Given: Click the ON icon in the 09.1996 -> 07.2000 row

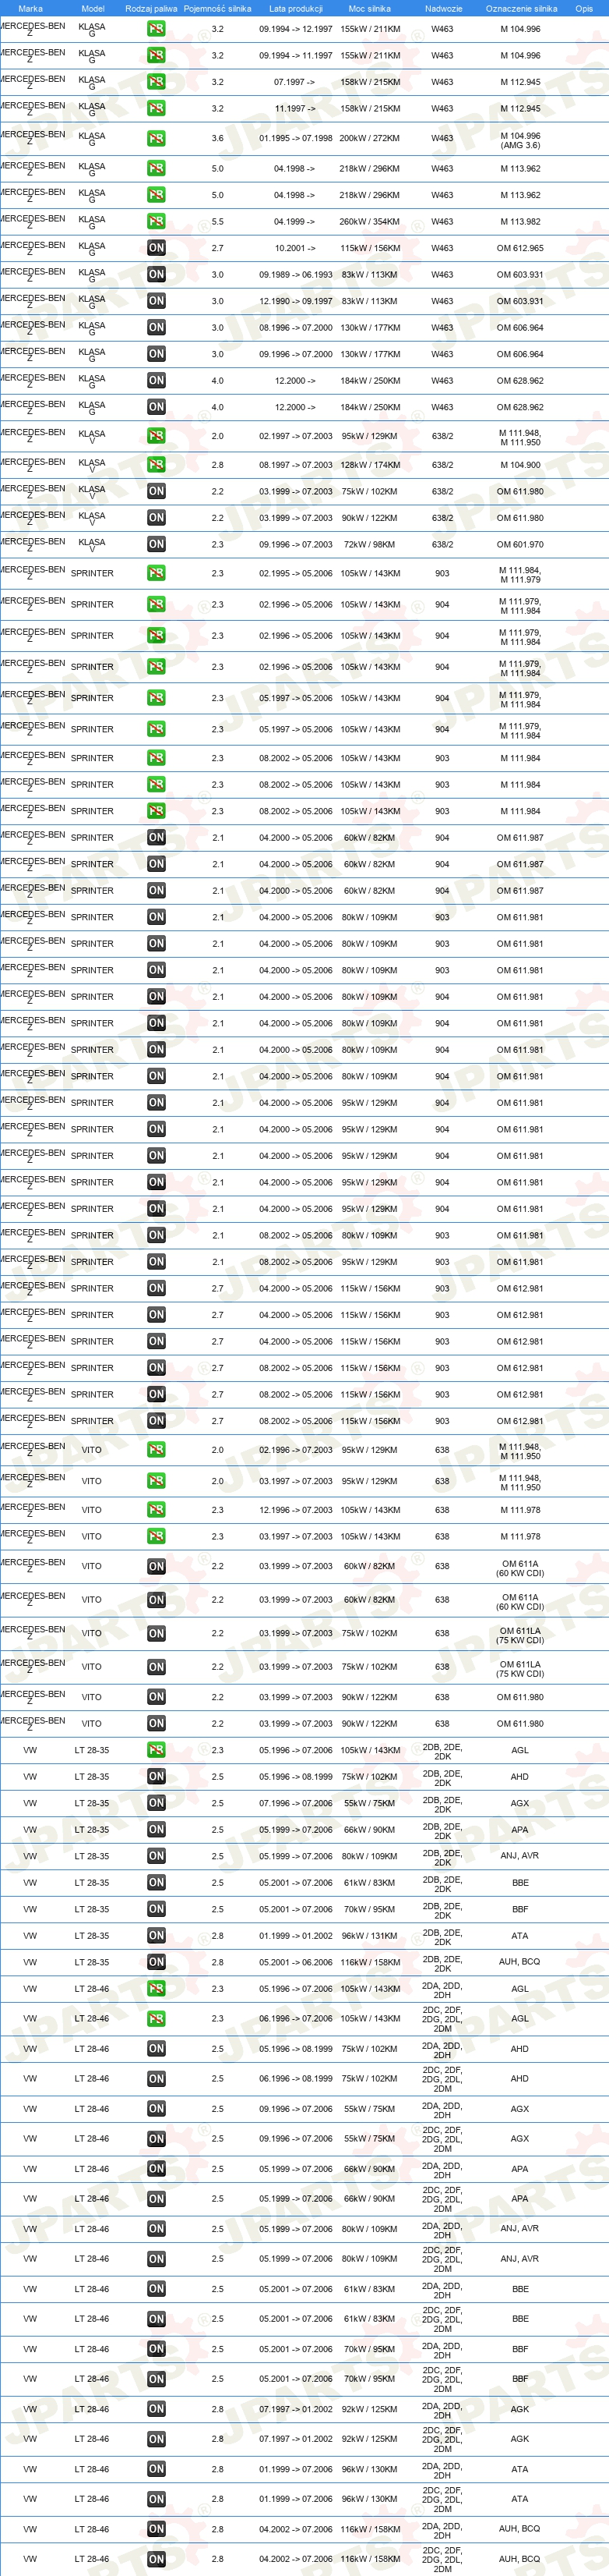Looking at the screenshot, I should pos(156,354).
